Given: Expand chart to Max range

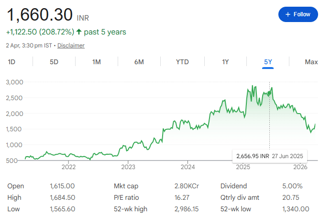Looking at the screenshot, I should [311, 62].
